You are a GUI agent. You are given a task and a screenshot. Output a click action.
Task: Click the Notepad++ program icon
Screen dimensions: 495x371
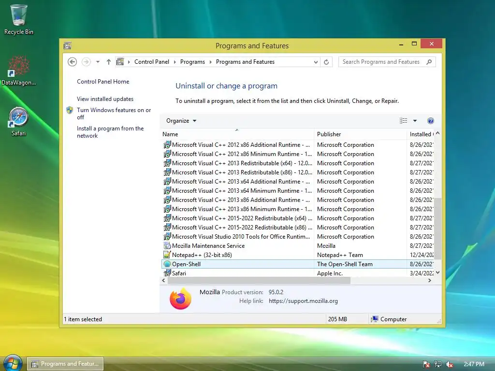167,255
